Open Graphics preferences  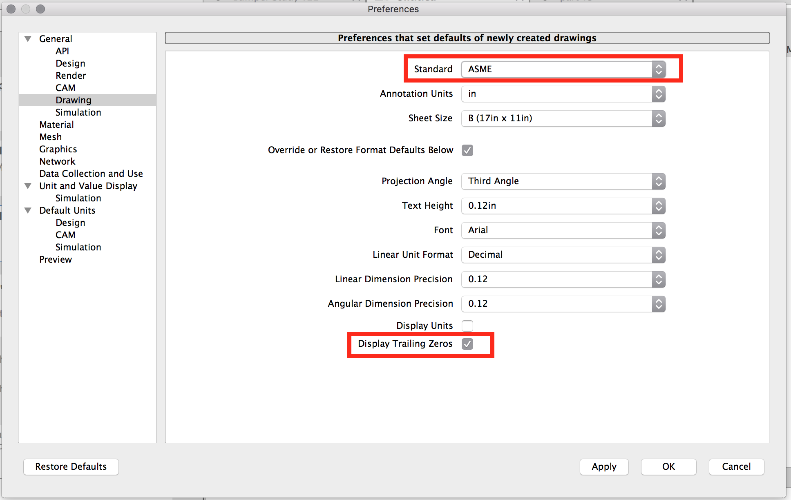(58, 149)
